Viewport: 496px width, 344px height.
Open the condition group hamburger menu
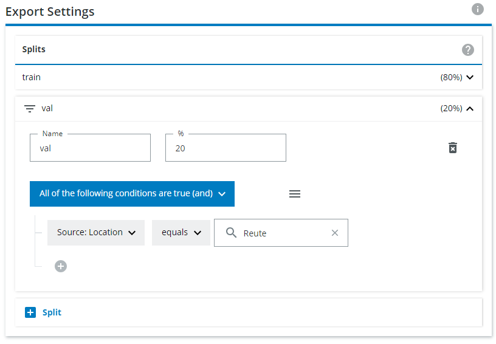pyautogui.click(x=295, y=194)
